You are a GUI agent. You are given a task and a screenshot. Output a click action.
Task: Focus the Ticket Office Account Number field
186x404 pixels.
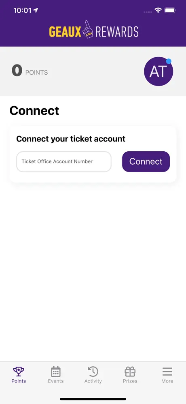[64, 161]
